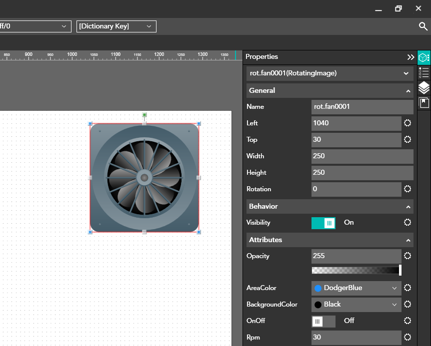Click the search magnifier icon
Viewport: 431px width, 346px height.
click(423, 26)
